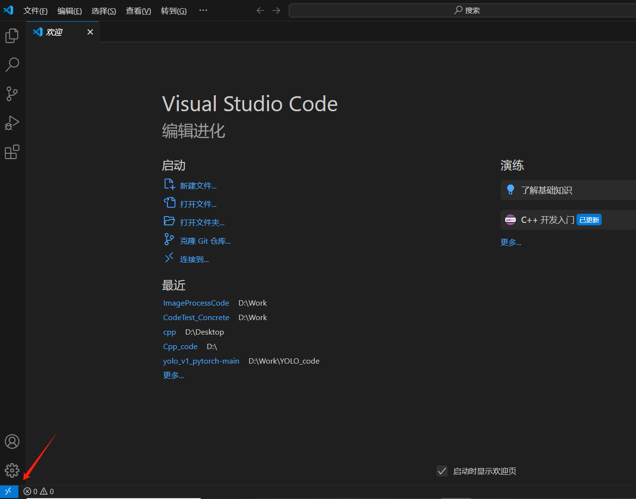Click the 搜索 command center box
Viewport: 636px width, 499px height.
pyautogui.click(x=462, y=10)
